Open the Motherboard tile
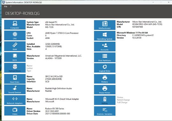This screenshot has height=121, width=172. coord(105,25)
